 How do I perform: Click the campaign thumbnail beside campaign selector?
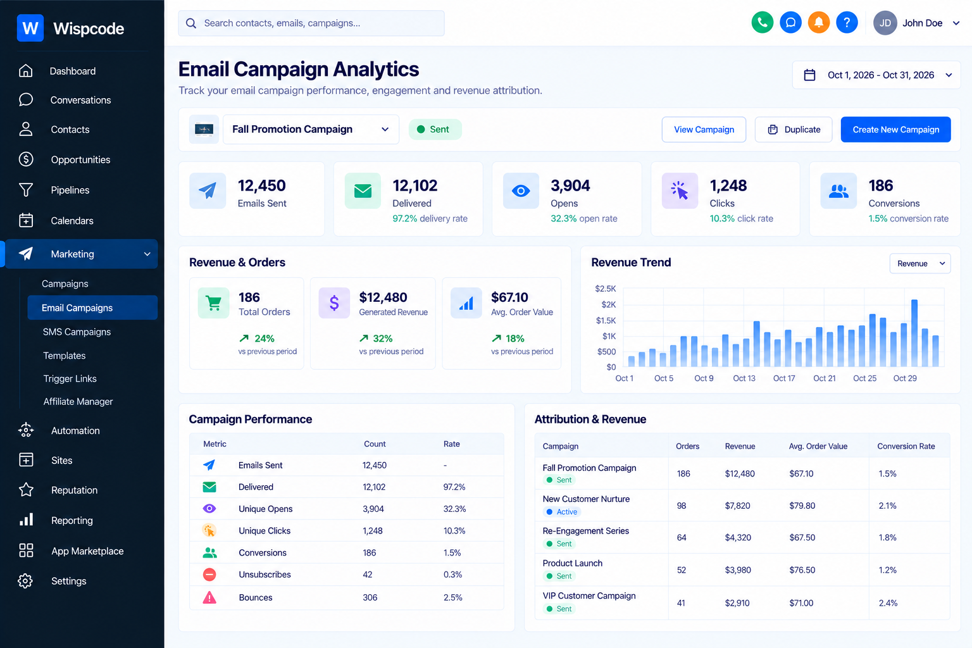coord(204,129)
